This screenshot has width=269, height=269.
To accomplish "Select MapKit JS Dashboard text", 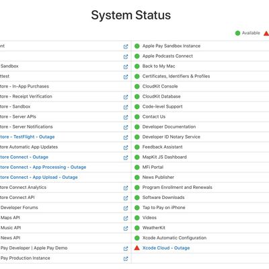I will (165, 157).
